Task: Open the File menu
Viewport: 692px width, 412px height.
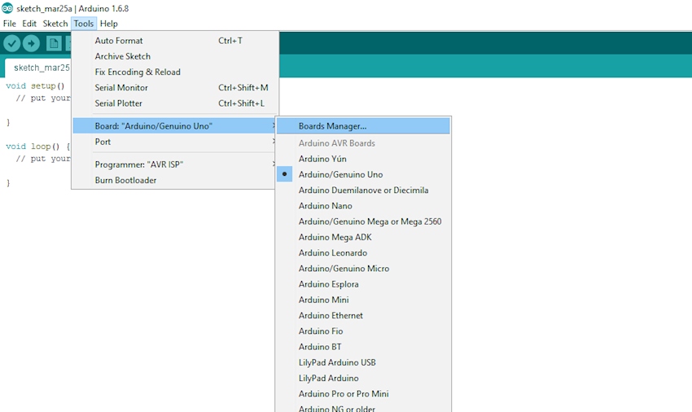Action: pyautogui.click(x=9, y=24)
